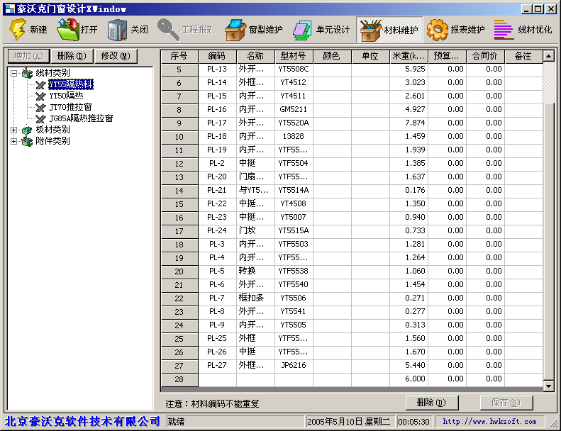Select JT70推拉窗 in the tree

tap(70, 107)
